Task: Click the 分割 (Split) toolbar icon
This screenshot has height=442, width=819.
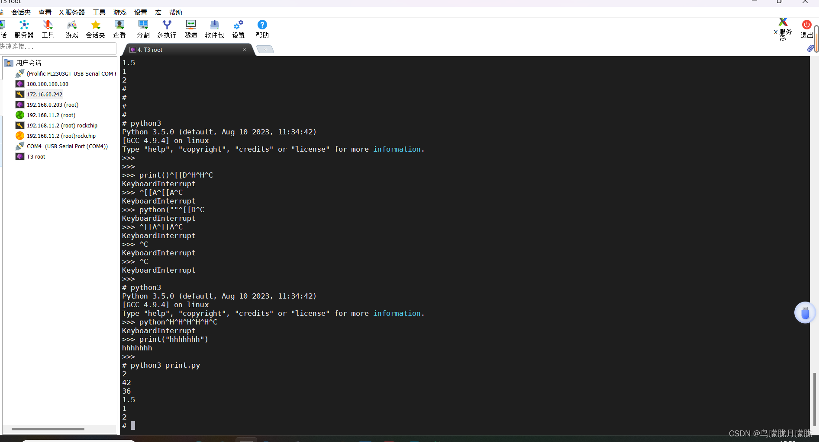Action: tap(143, 29)
